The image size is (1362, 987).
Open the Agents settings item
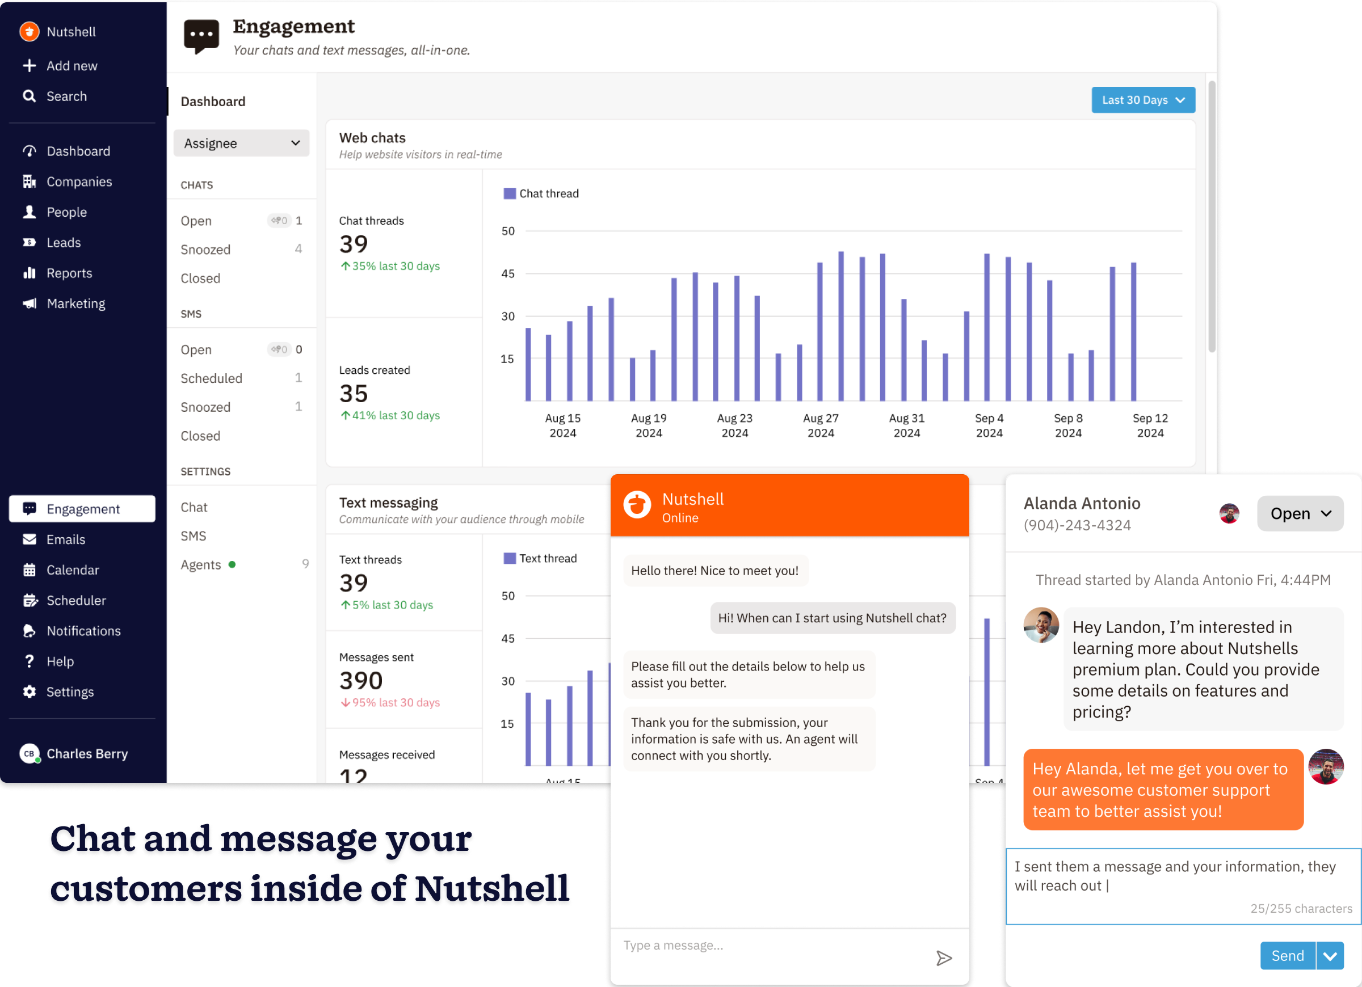point(201,565)
